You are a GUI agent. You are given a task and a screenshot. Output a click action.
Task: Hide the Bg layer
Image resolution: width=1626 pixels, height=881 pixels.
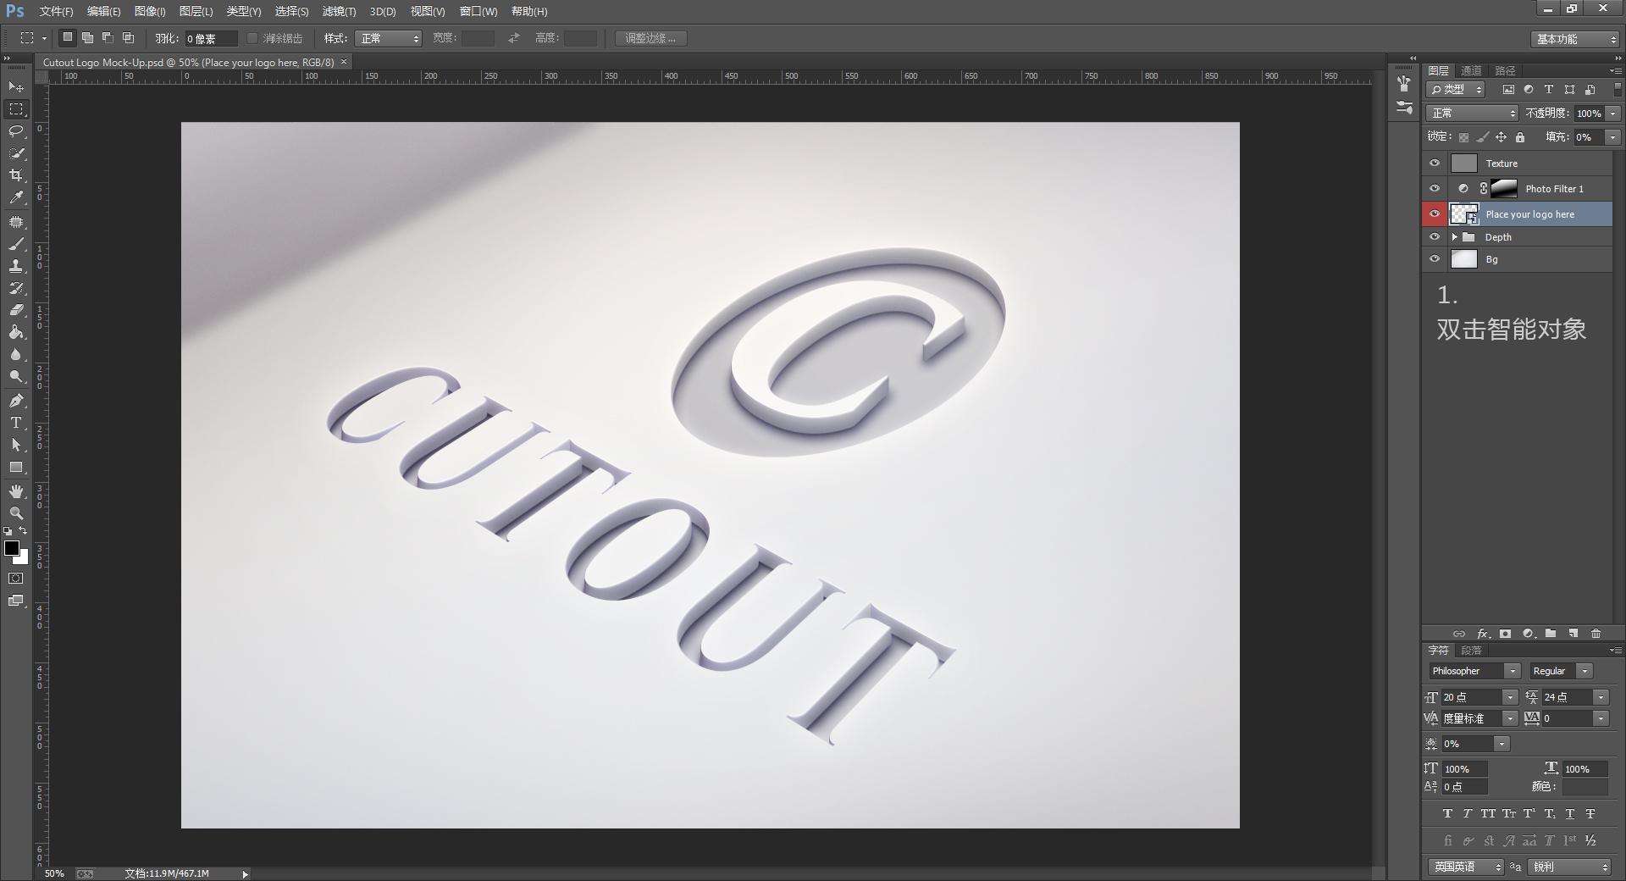coord(1435,259)
